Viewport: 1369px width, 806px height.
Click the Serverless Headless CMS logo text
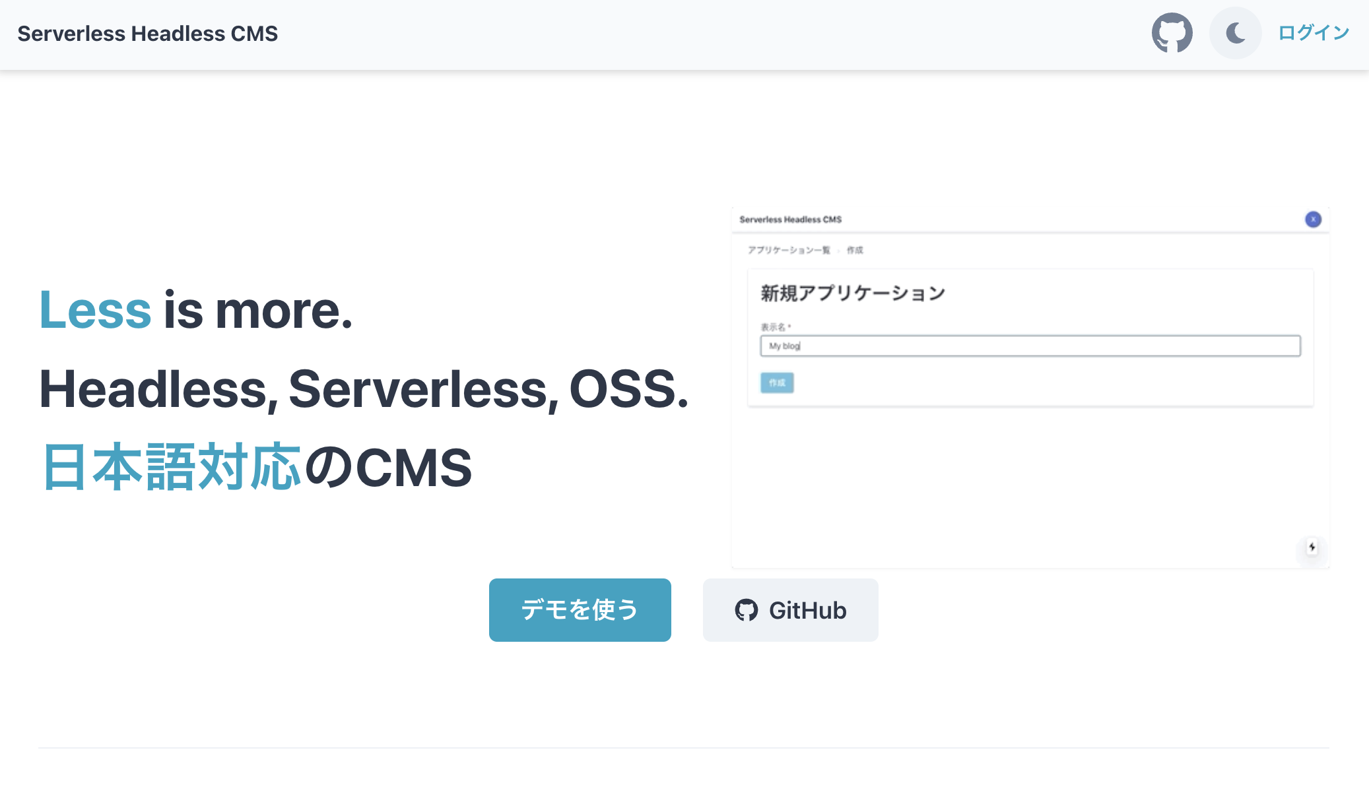[x=147, y=33]
